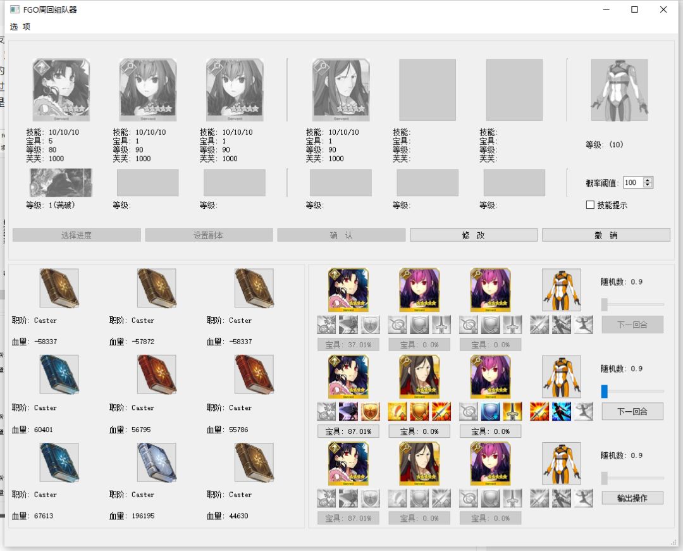Click orange mystic code outfit in round 1
Image resolution: width=683 pixels, height=551 pixels.
[562, 290]
